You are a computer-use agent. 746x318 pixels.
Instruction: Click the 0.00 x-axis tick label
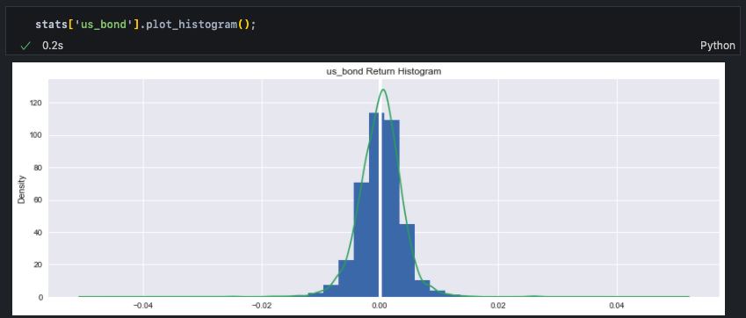click(380, 305)
